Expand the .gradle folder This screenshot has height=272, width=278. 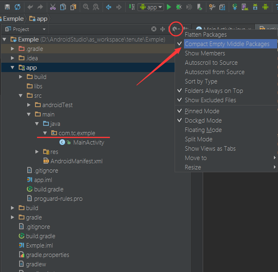point(12,48)
